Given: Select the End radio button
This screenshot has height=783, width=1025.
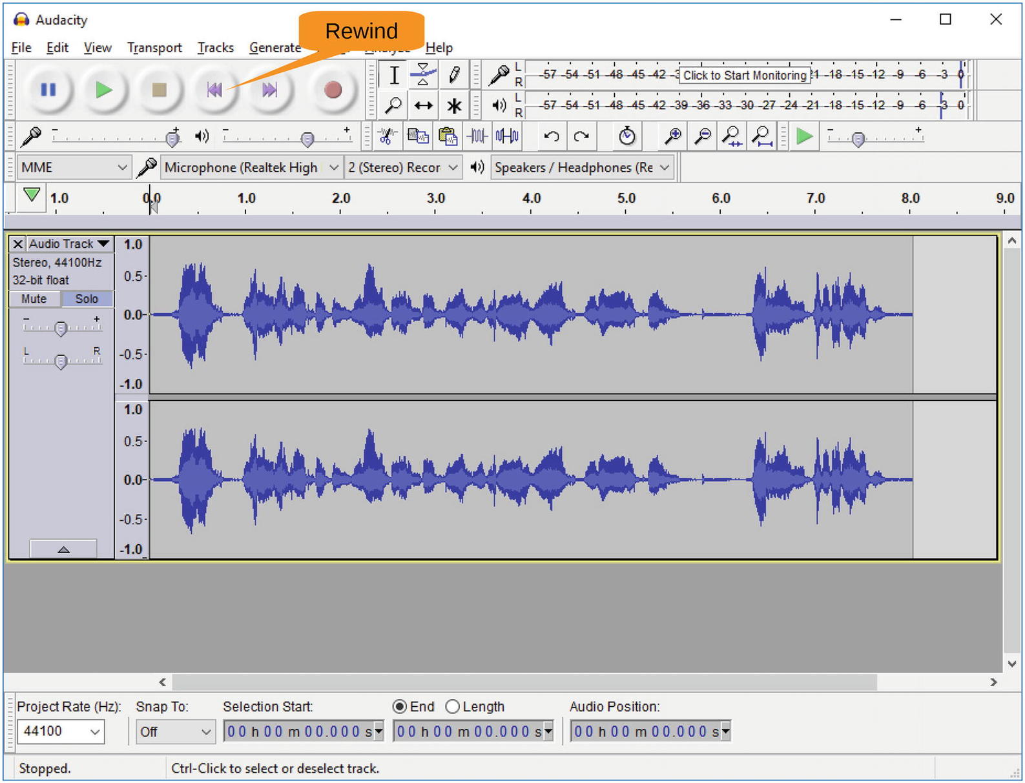Looking at the screenshot, I should click(400, 707).
